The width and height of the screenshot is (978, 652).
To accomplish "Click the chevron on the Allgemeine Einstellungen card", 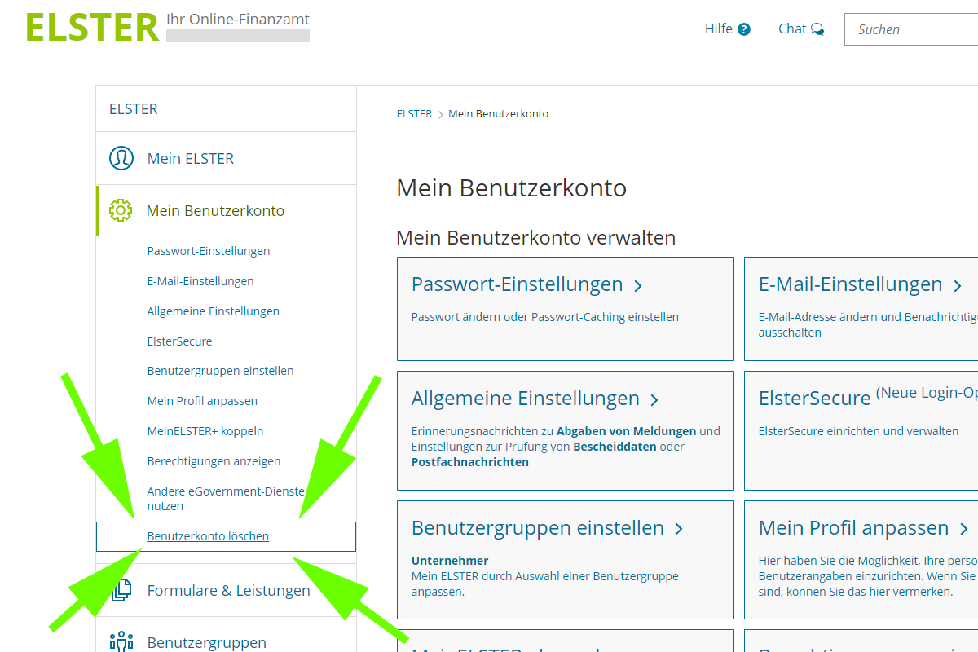I will pyautogui.click(x=654, y=400).
